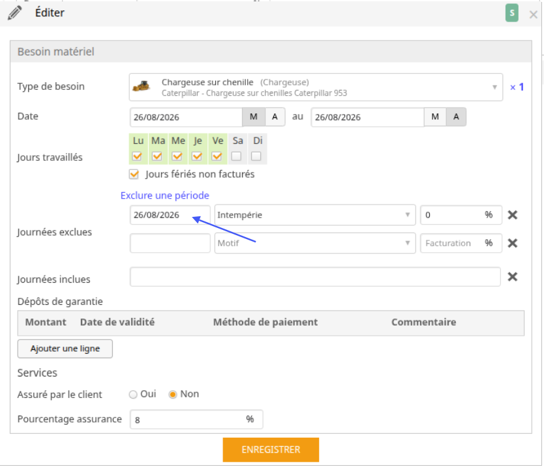
Task: Select M (matin) for end date
Action: tap(435, 117)
